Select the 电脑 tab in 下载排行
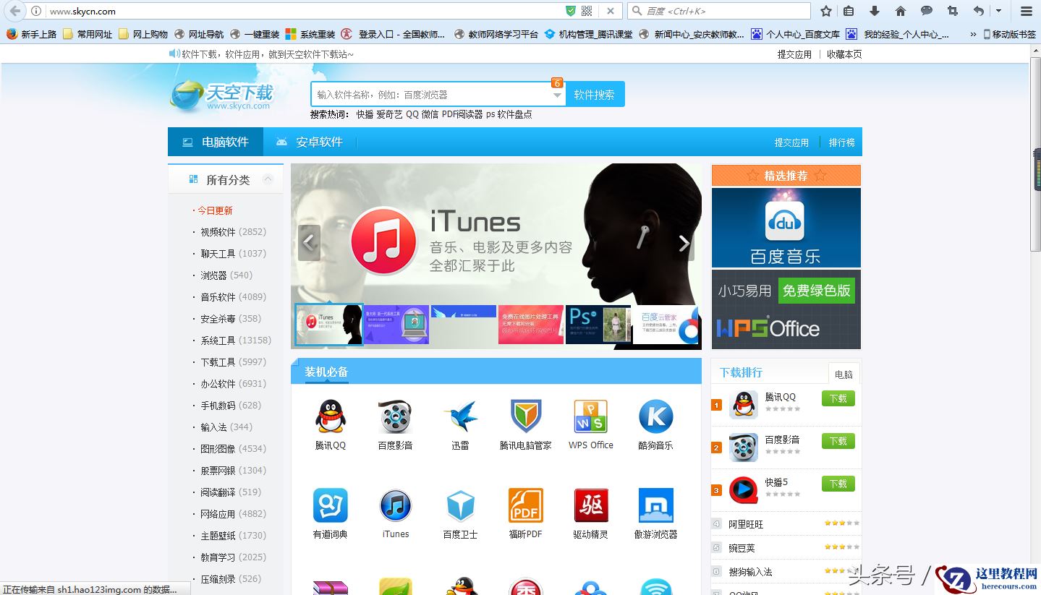Viewport: 1041px width, 595px height. (x=844, y=374)
